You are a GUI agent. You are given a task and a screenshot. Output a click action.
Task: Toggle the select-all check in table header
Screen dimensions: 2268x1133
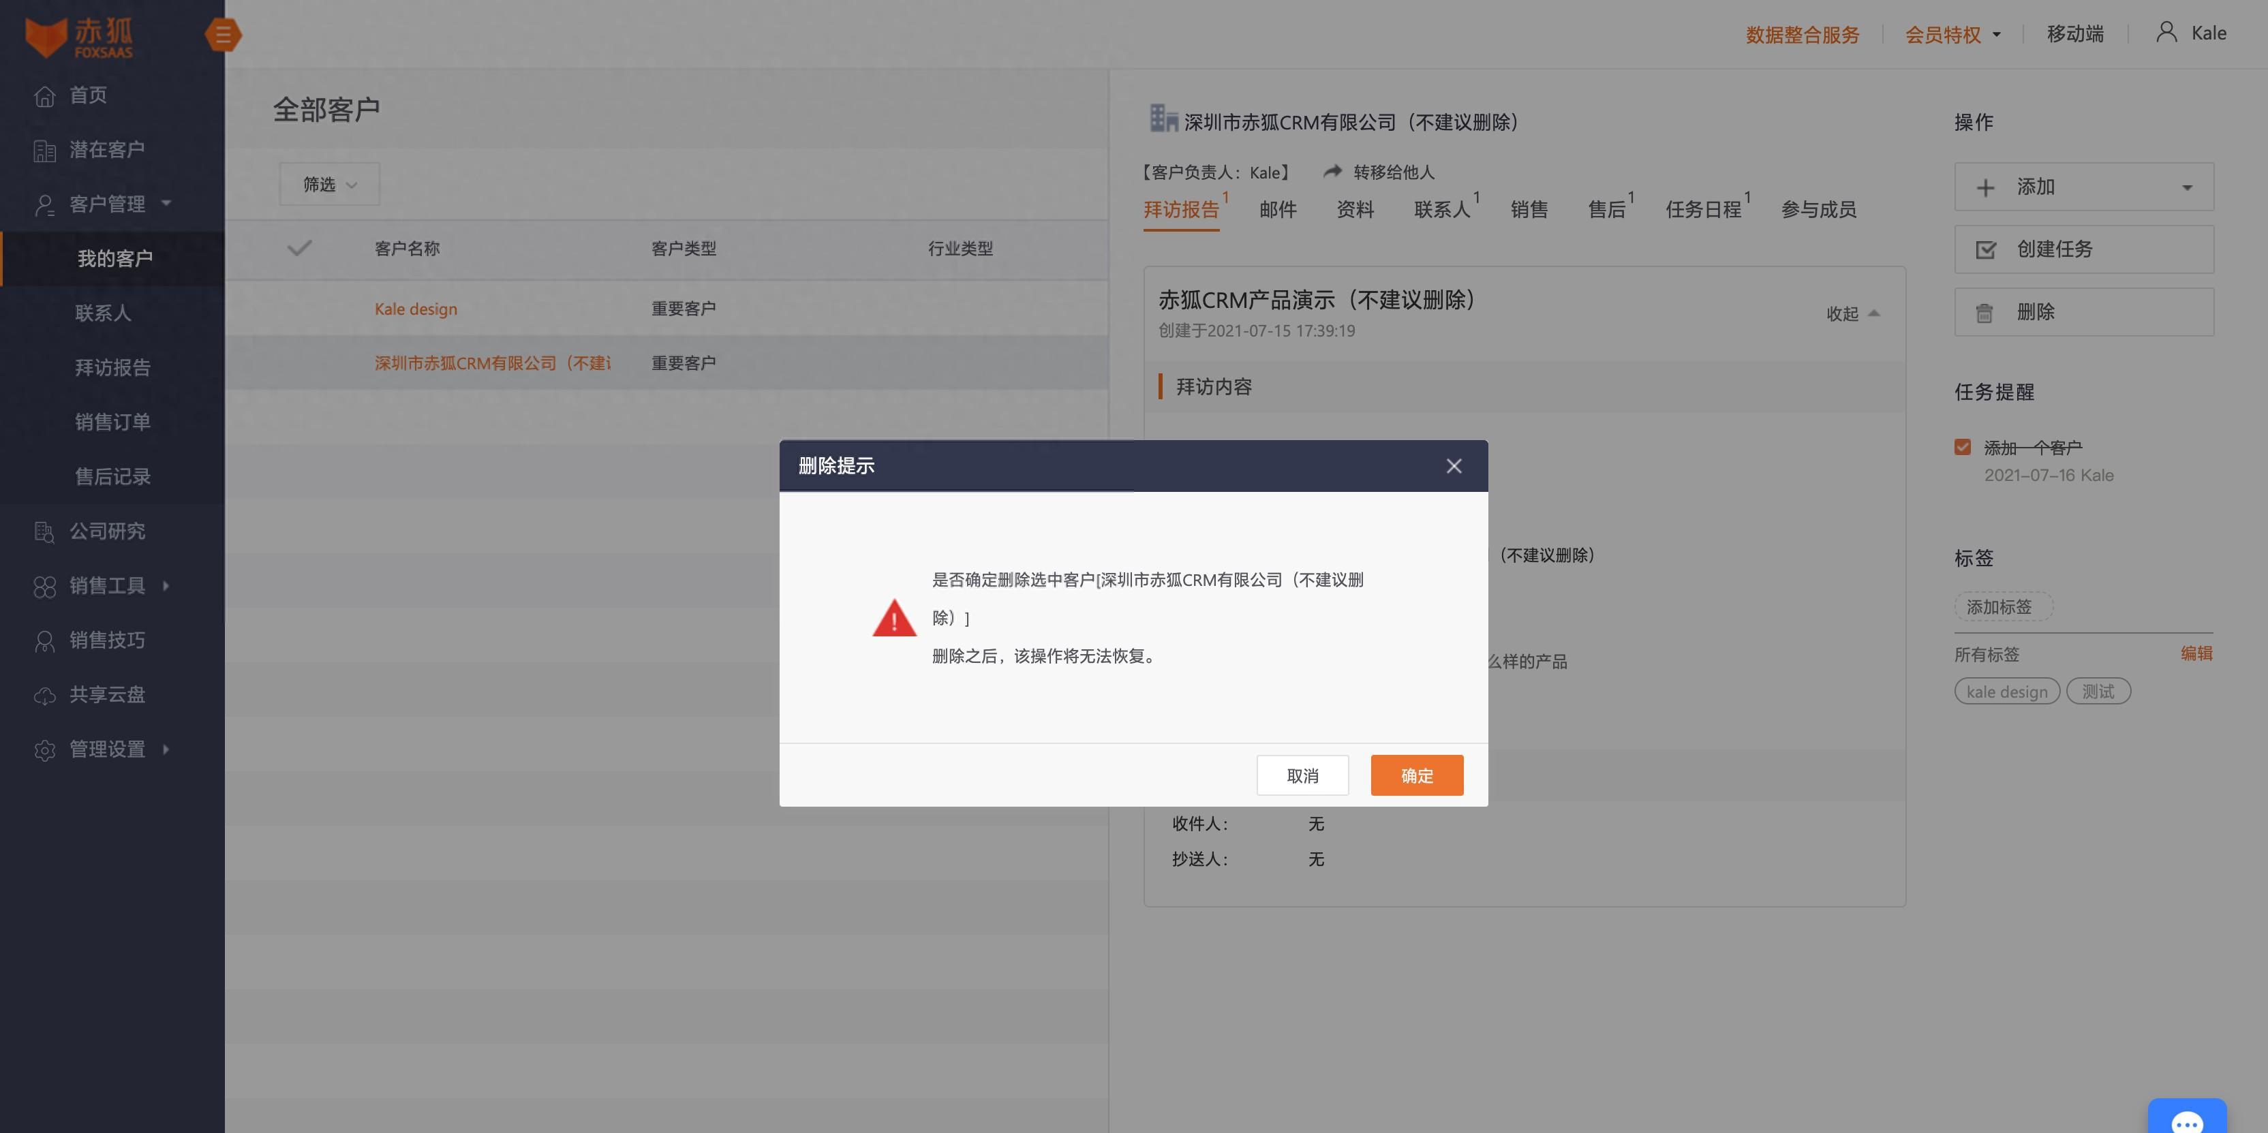(299, 247)
